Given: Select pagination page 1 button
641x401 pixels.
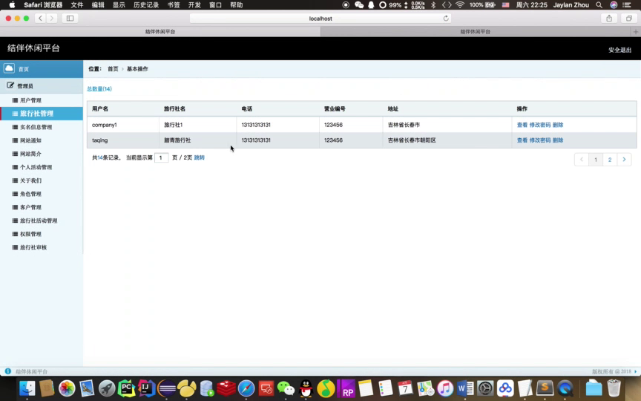Looking at the screenshot, I should click(596, 160).
